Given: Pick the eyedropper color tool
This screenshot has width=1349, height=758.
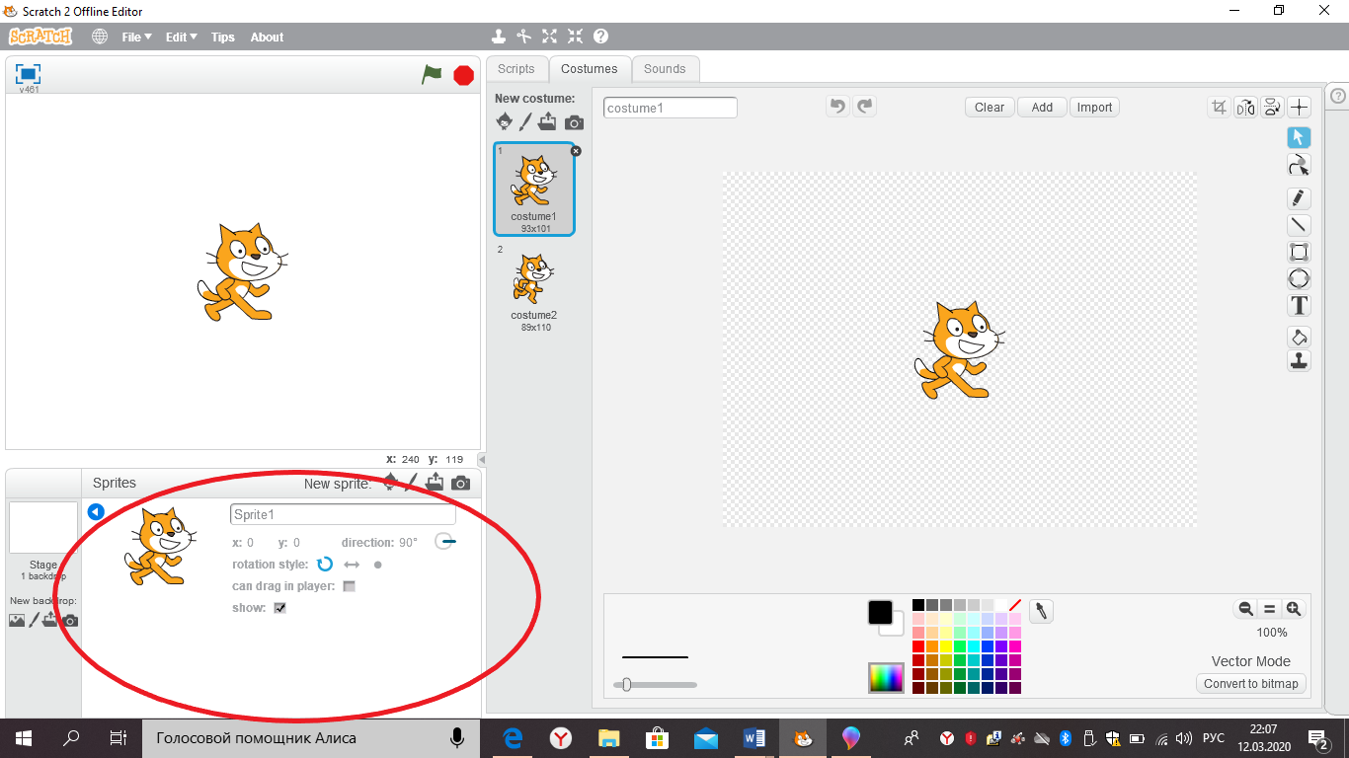Looking at the screenshot, I should (x=1040, y=611).
